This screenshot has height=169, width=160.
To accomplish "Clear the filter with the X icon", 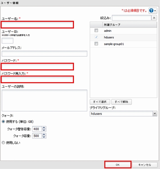I will point(154,18).
